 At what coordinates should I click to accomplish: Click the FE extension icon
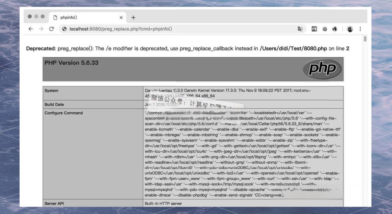coord(314,29)
